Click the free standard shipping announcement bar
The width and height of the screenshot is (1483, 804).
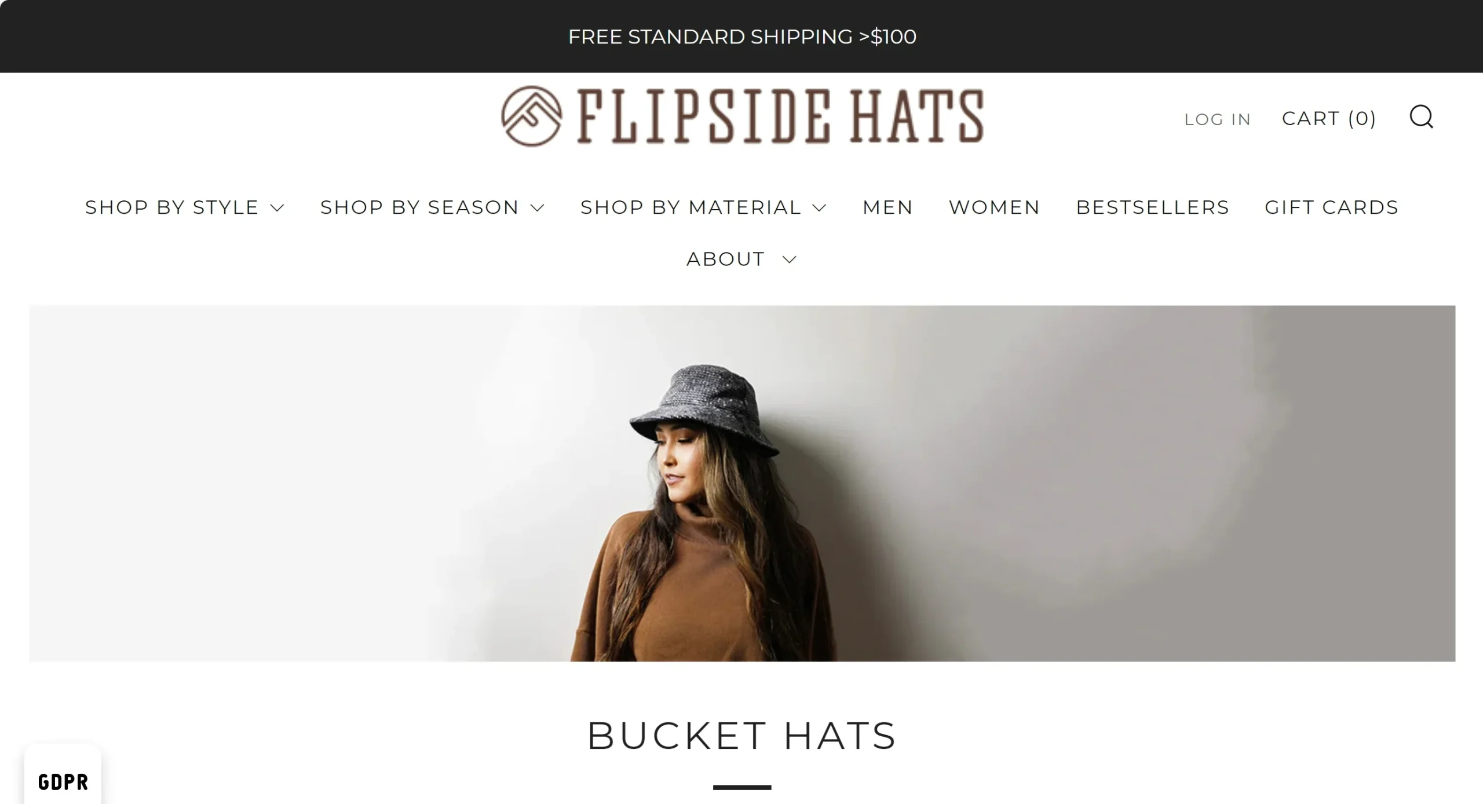point(741,36)
